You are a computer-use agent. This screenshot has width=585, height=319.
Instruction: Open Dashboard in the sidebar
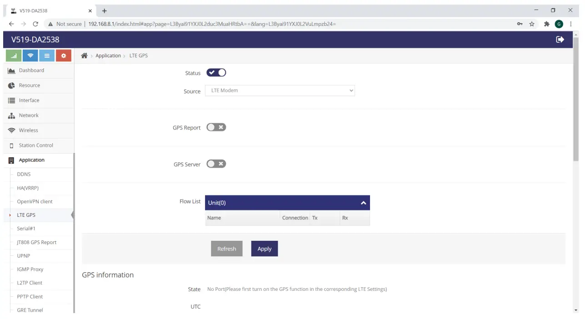pos(39,70)
